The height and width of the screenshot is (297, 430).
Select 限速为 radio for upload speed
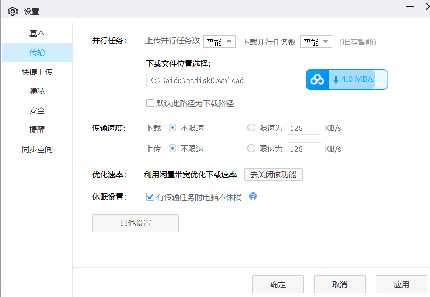(x=251, y=148)
